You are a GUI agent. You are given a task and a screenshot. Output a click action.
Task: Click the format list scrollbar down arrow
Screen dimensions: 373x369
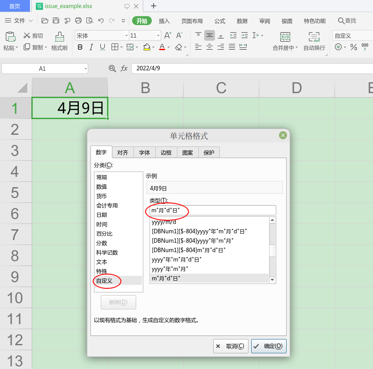coord(272,280)
